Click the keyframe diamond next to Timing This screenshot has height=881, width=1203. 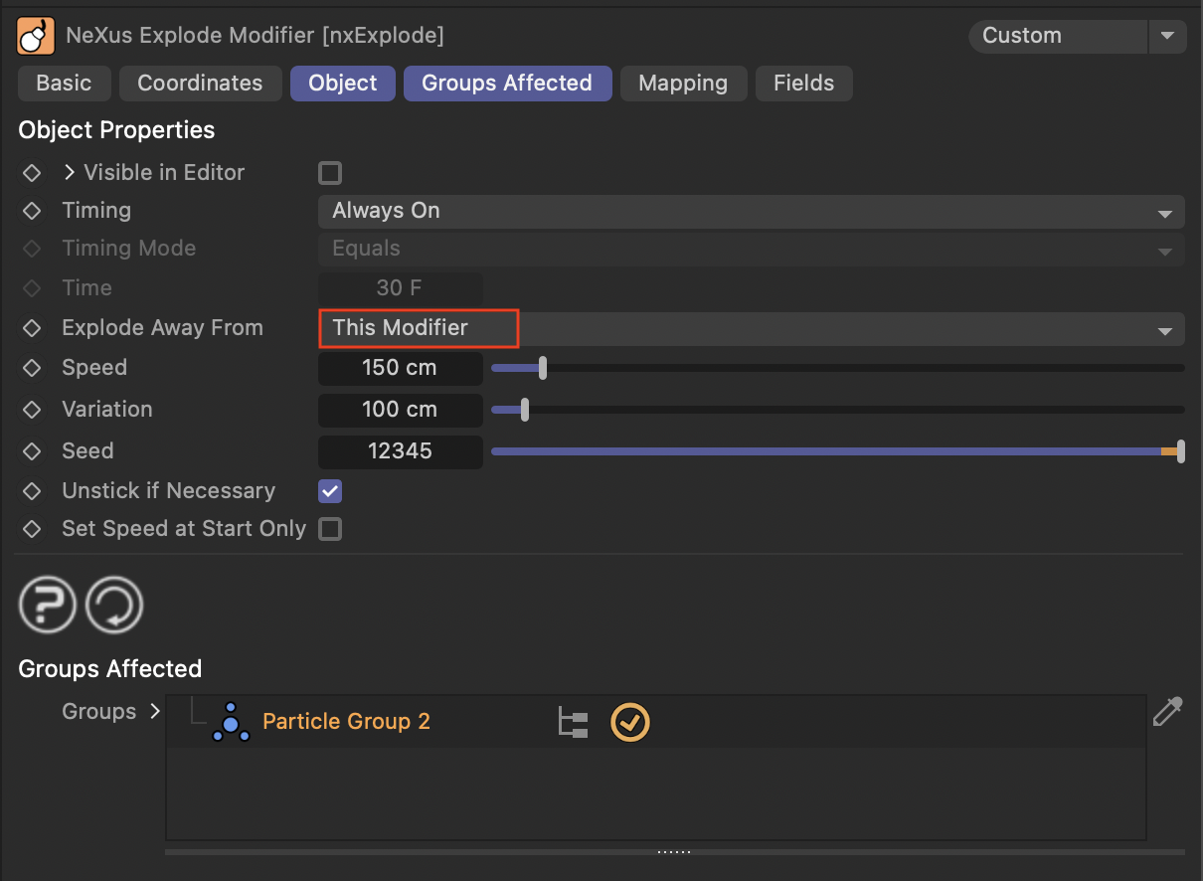click(32, 211)
